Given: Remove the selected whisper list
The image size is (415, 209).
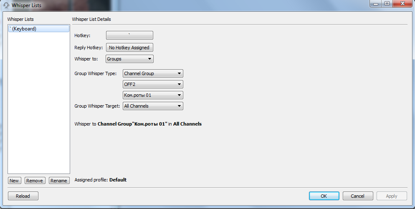Looking at the screenshot, I should click(35, 181).
